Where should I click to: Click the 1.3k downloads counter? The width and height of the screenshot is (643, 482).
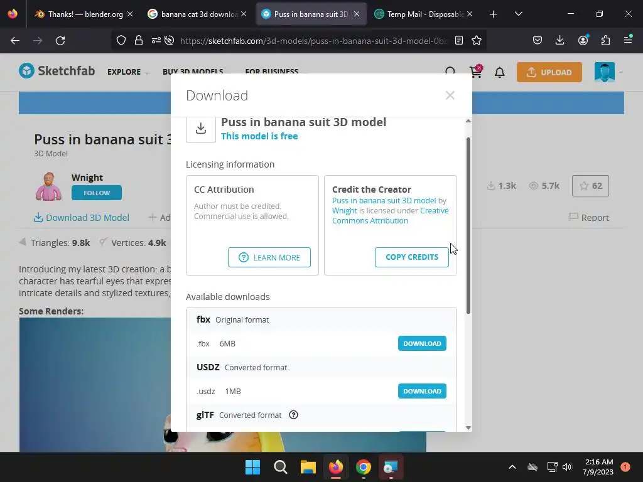click(502, 186)
